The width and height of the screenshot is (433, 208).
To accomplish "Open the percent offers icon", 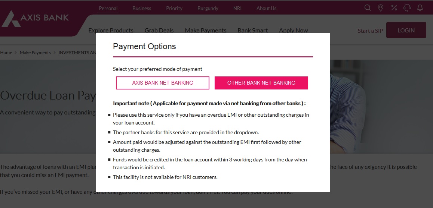I will pos(394,8).
